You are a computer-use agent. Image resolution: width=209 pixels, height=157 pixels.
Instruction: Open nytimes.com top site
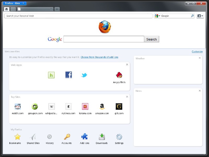click(68, 109)
